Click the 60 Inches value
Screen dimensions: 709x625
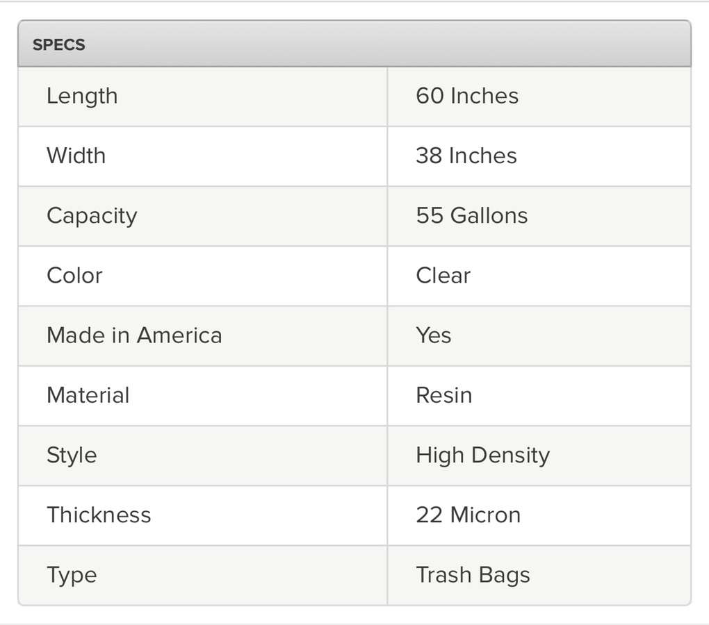(467, 96)
